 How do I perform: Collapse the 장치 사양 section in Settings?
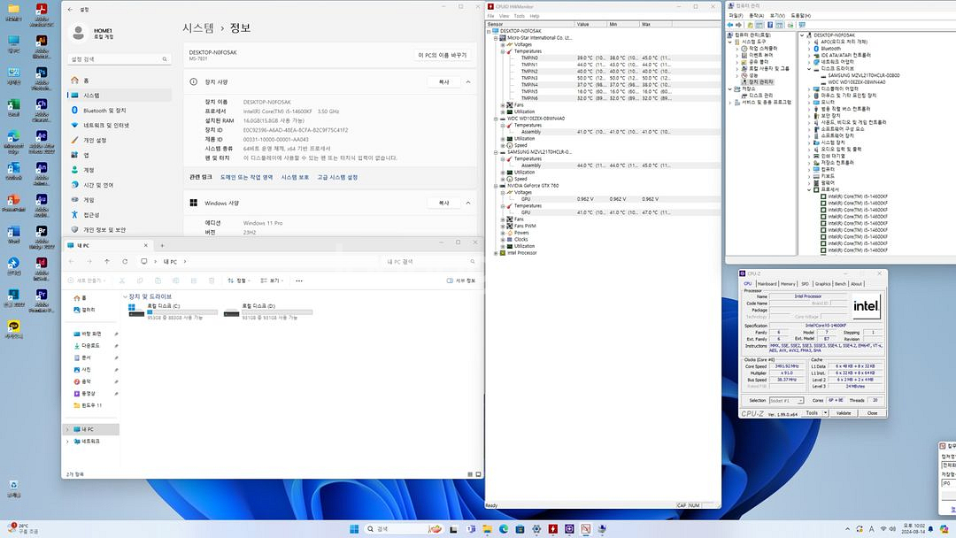468,81
